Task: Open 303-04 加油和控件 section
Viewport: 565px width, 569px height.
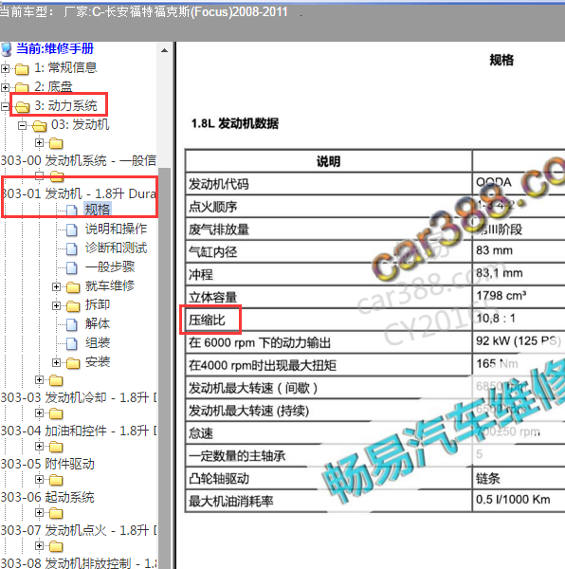Action: 79,431
